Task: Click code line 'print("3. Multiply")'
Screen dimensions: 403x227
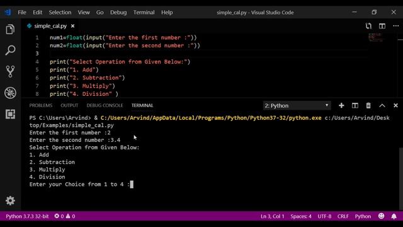Action: click(x=82, y=86)
